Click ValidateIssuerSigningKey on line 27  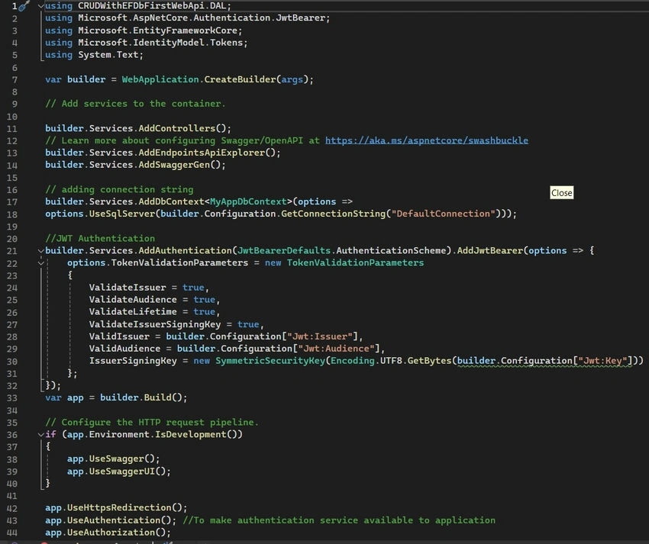[155, 324]
